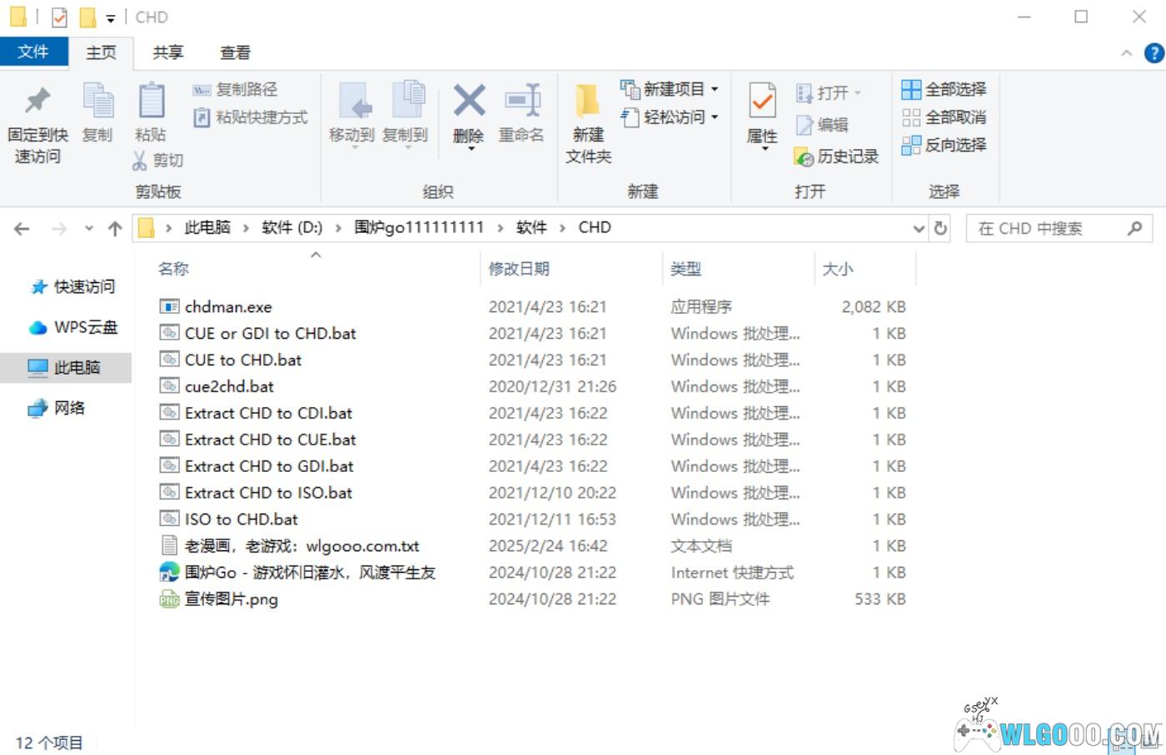Open the Easy Access dropdown

click(x=715, y=117)
